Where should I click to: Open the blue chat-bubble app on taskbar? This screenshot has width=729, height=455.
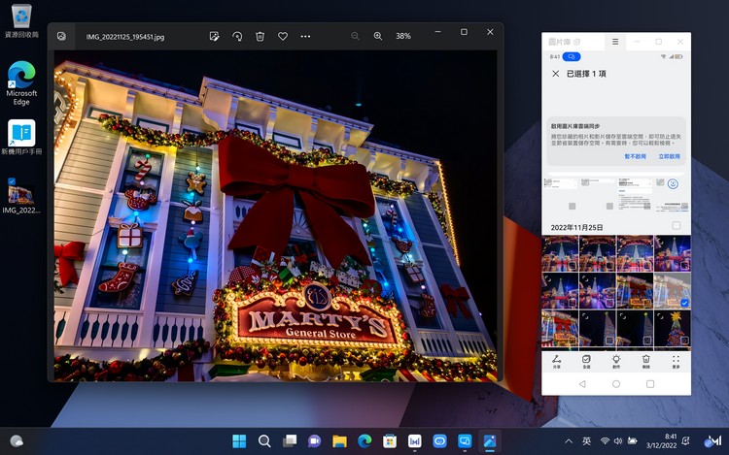pos(439,441)
